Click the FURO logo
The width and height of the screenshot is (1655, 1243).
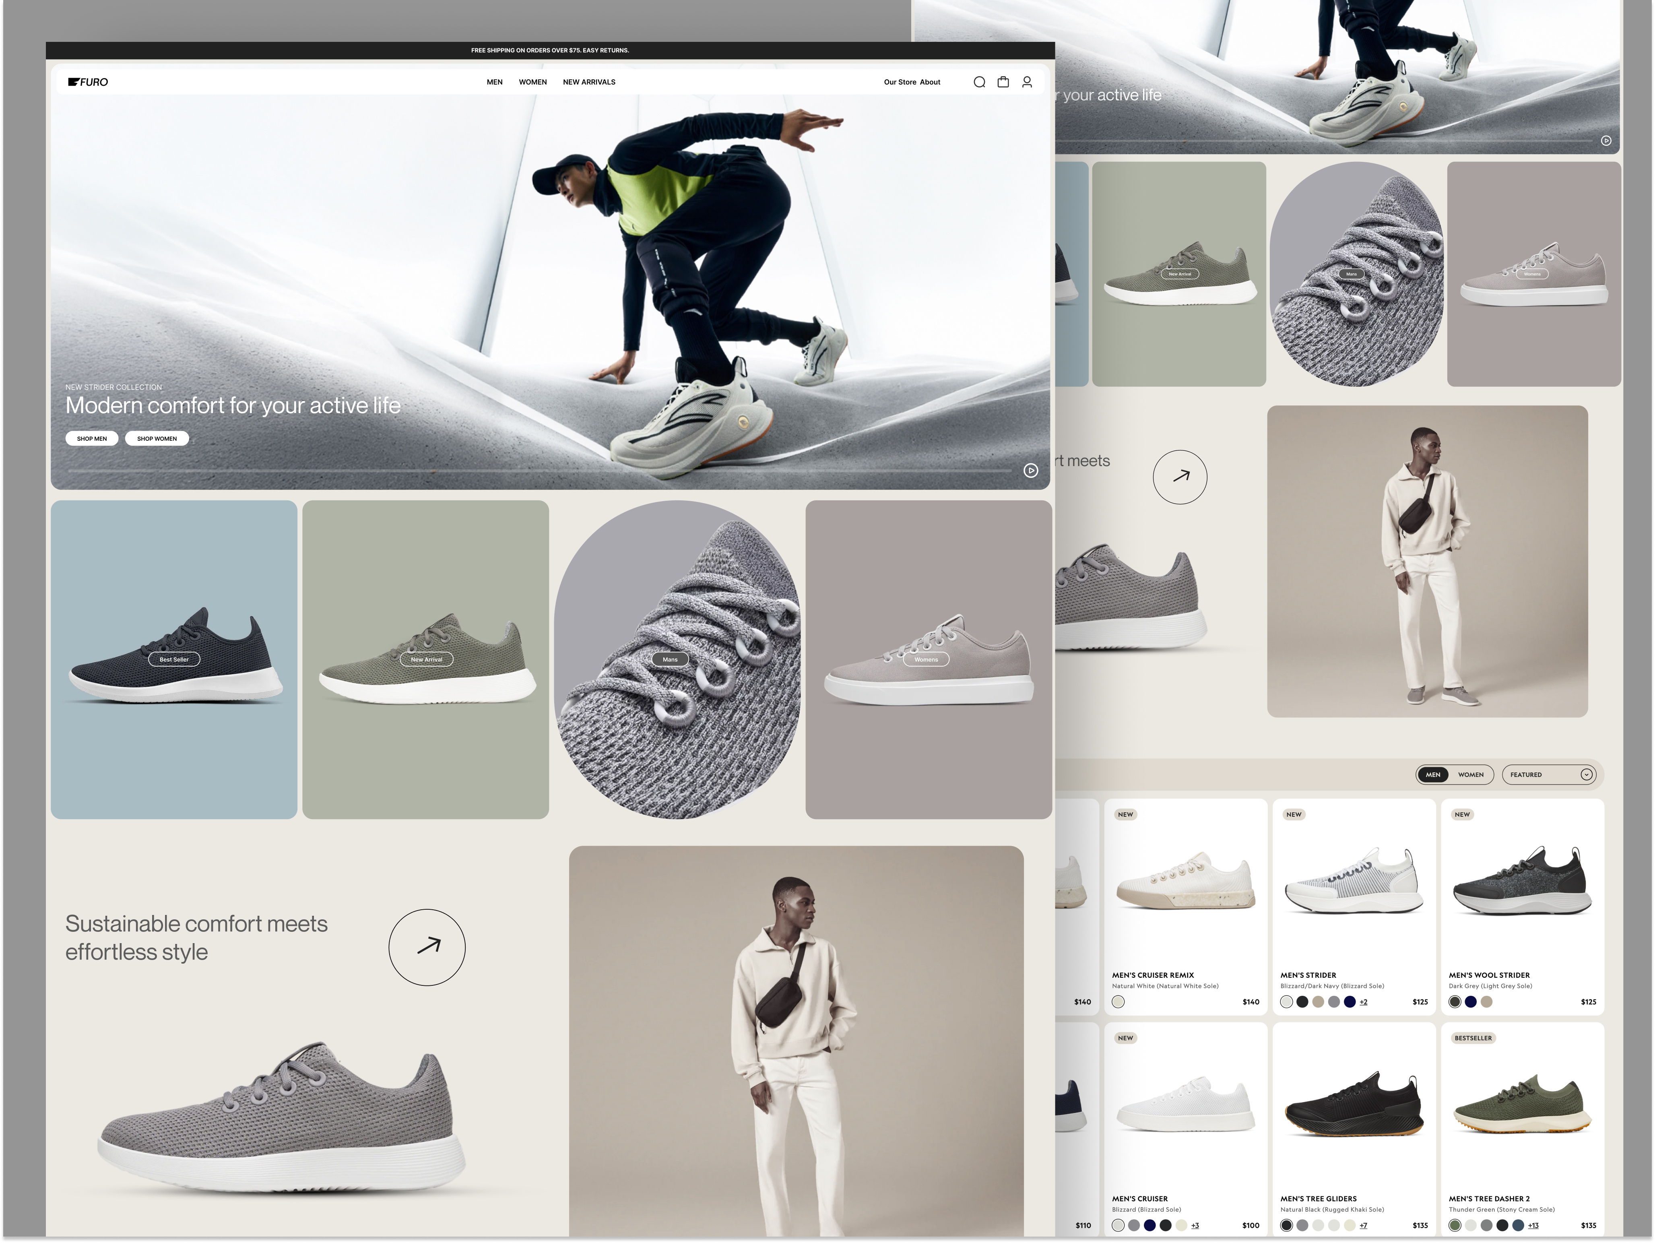(x=88, y=83)
